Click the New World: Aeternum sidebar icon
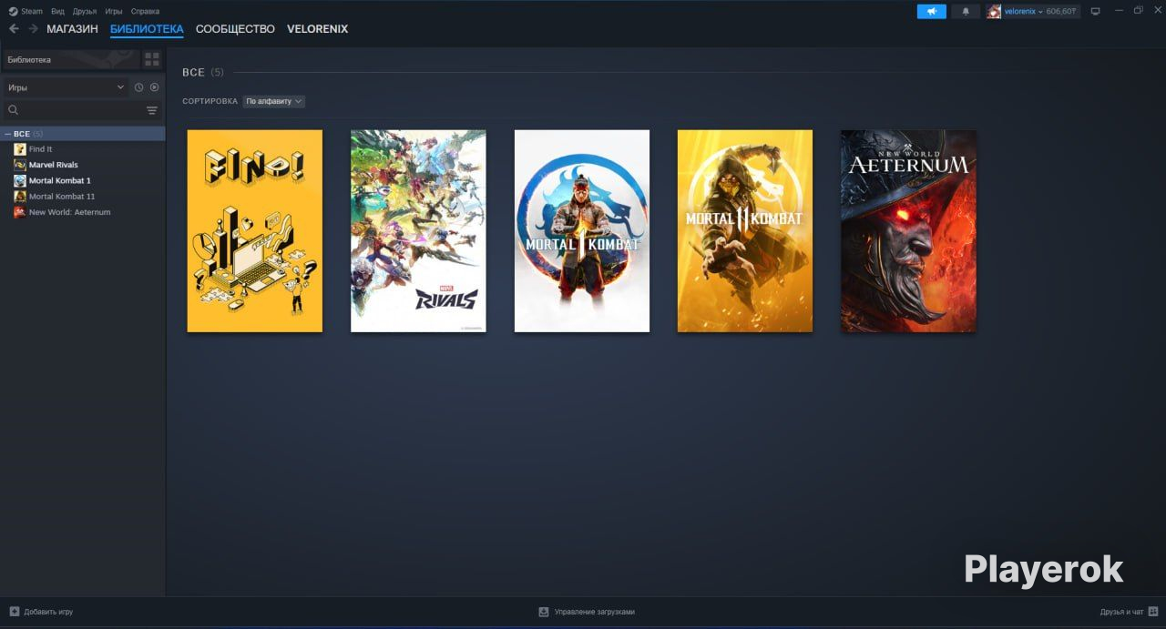The image size is (1166, 629). pos(20,212)
